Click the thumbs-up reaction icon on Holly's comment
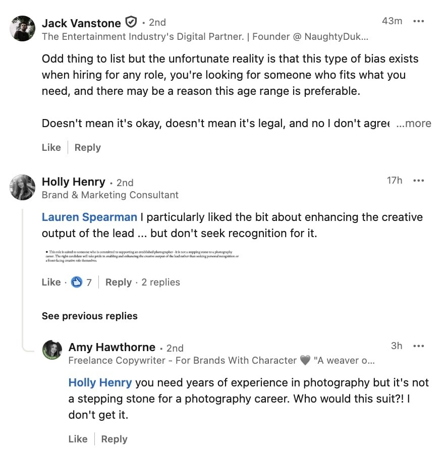The height and width of the screenshot is (453, 444). click(76, 282)
